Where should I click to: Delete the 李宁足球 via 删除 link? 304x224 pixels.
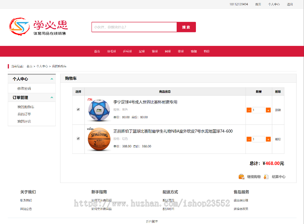tap(278, 110)
